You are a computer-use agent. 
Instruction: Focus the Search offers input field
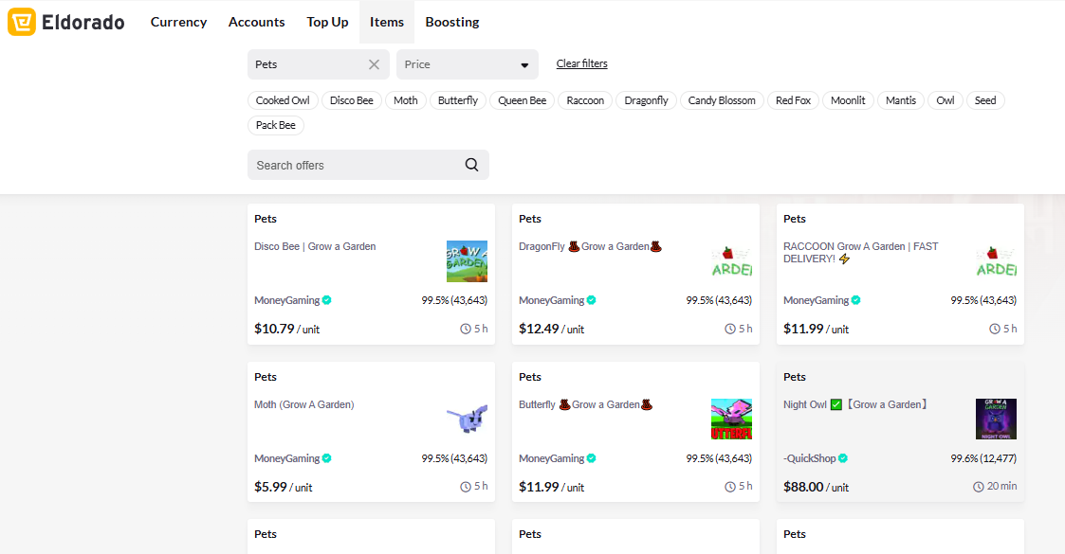coord(368,165)
